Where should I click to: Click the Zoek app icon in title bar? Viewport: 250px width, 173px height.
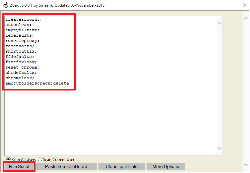5,6
